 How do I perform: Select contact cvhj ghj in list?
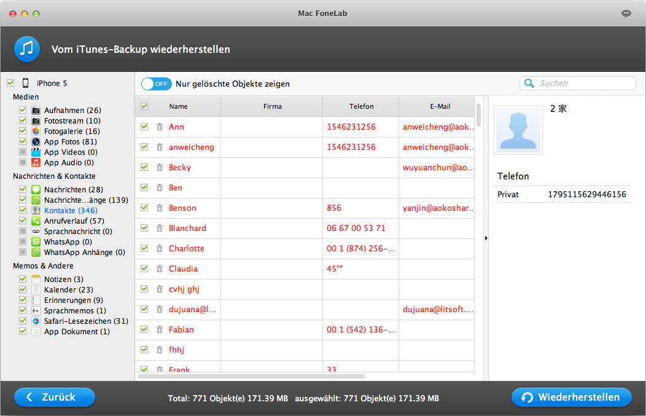pyautogui.click(x=184, y=289)
